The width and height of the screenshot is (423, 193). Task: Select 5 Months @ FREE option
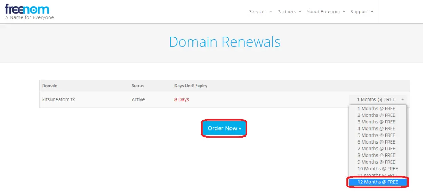coord(378,135)
